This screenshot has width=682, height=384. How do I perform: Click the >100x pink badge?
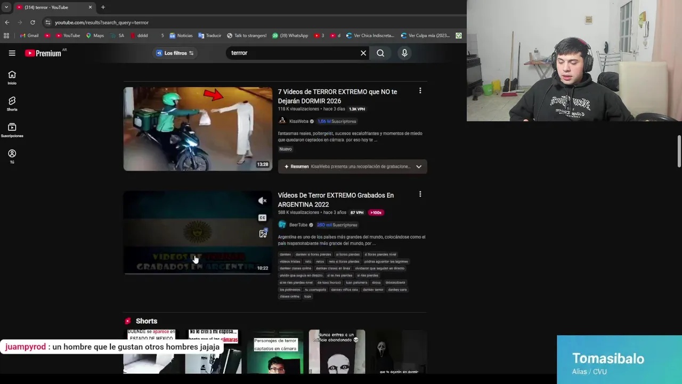376,212
